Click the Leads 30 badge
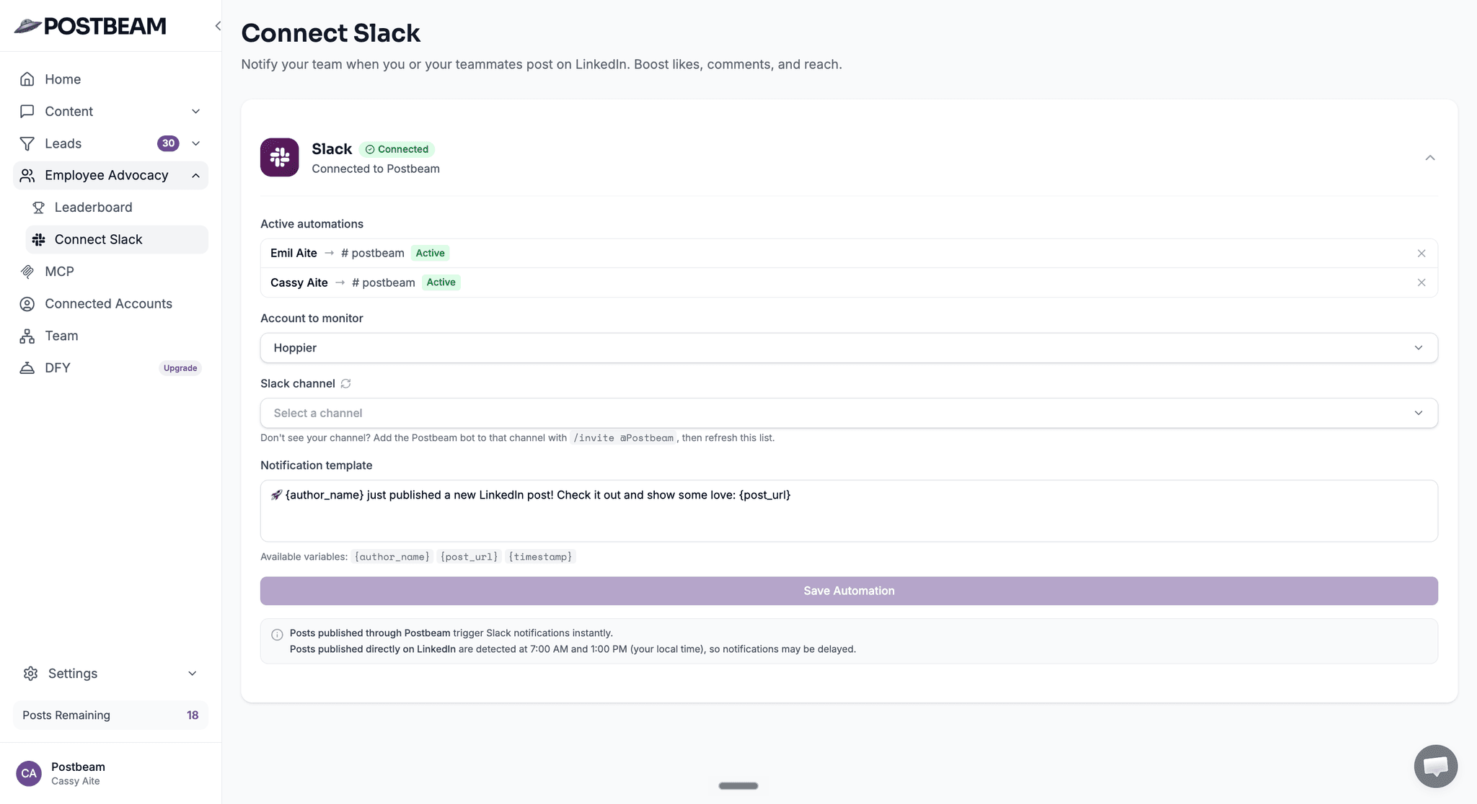Viewport: 1477px width, 804px height. tap(168, 143)
